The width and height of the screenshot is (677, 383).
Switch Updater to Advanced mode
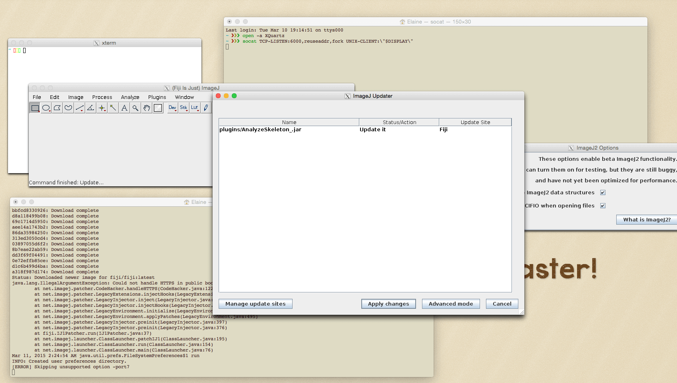pyautogui.click(x=451, y=304)
